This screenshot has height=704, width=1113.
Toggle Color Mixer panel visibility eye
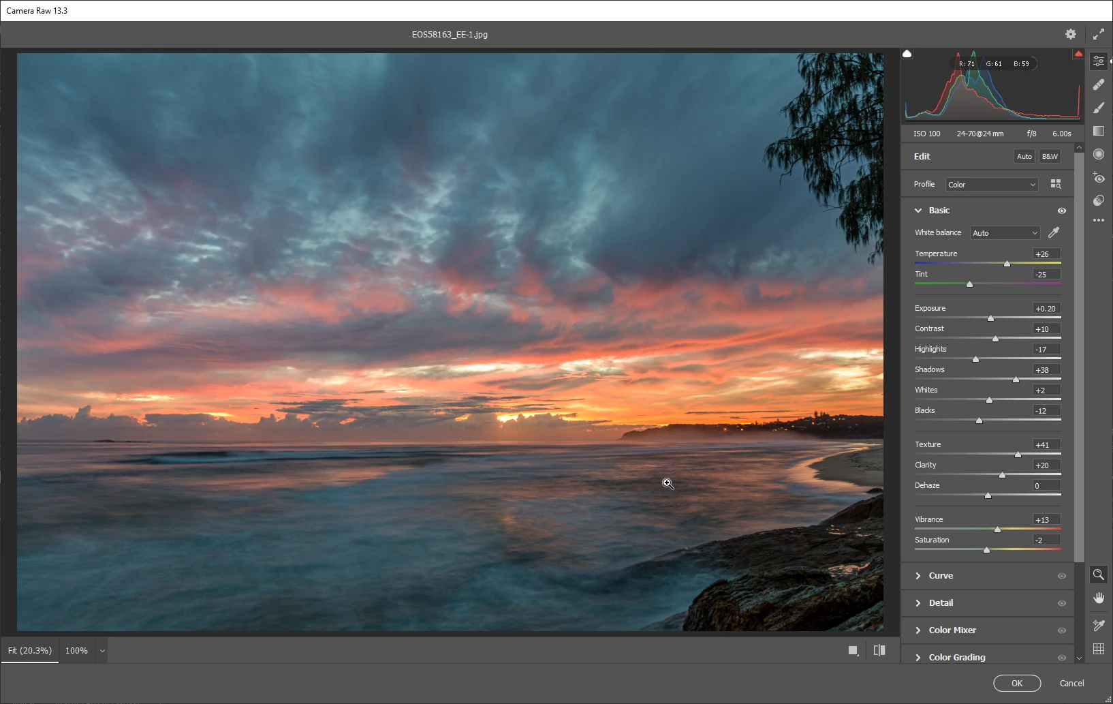click(x=1061, y=630)
